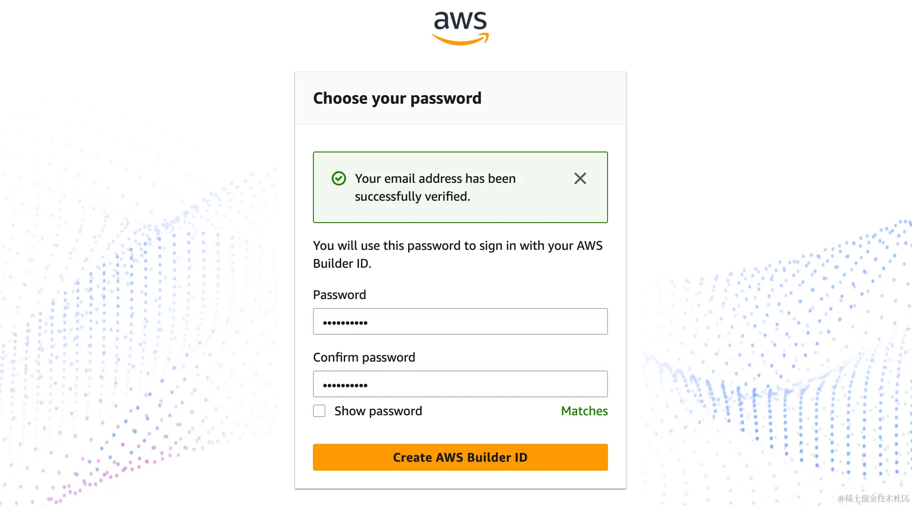Click the Choose your password heading
912x506 pixels.
[397, 98]
